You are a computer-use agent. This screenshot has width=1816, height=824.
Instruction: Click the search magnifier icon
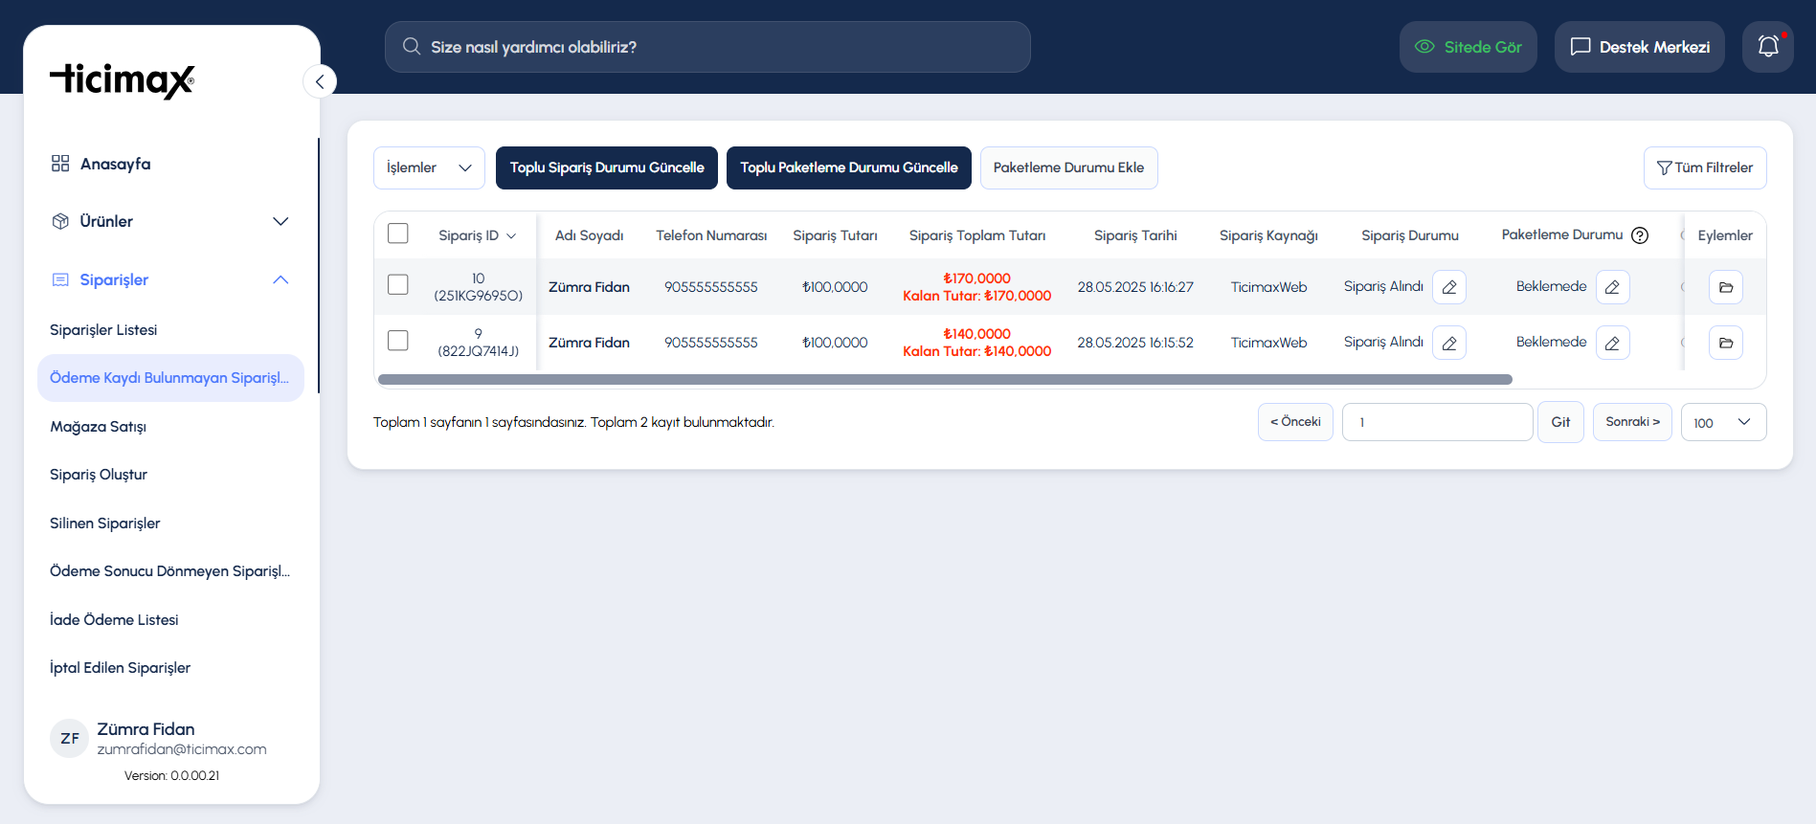pyautogui.click(x=412, y=47)
